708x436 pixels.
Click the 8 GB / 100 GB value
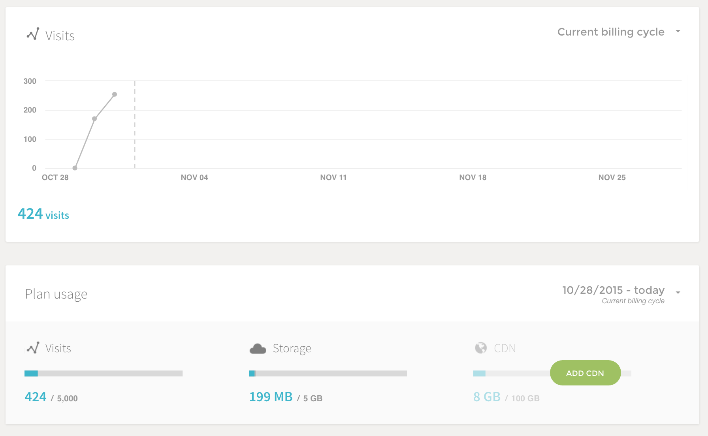tap(507, 397)
